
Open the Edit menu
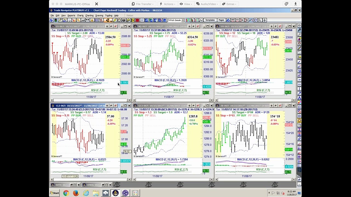[58, 16]
